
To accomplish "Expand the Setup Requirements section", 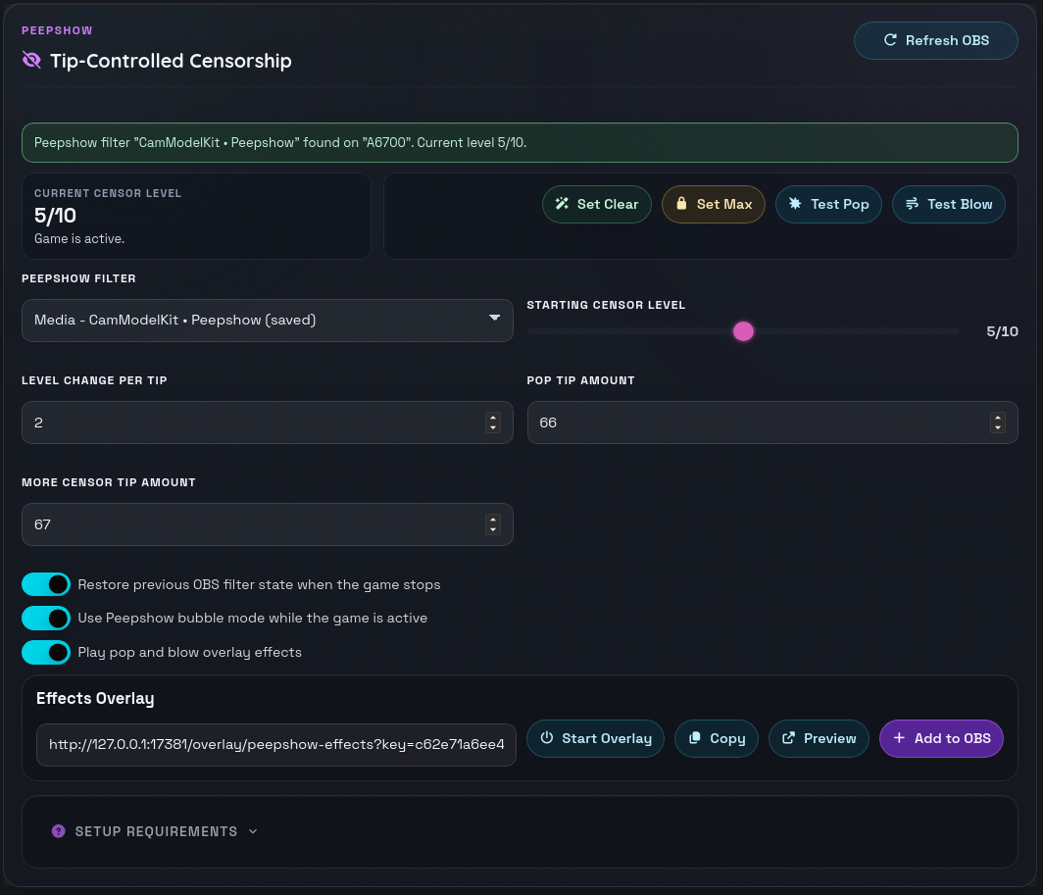I will (x=156, y=831).
